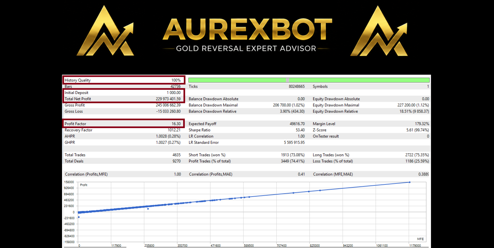The height and width of the screenshot is (248, 494).
Task: Click the 'Profit' label in the chart
Action: (x=84, y=185)
